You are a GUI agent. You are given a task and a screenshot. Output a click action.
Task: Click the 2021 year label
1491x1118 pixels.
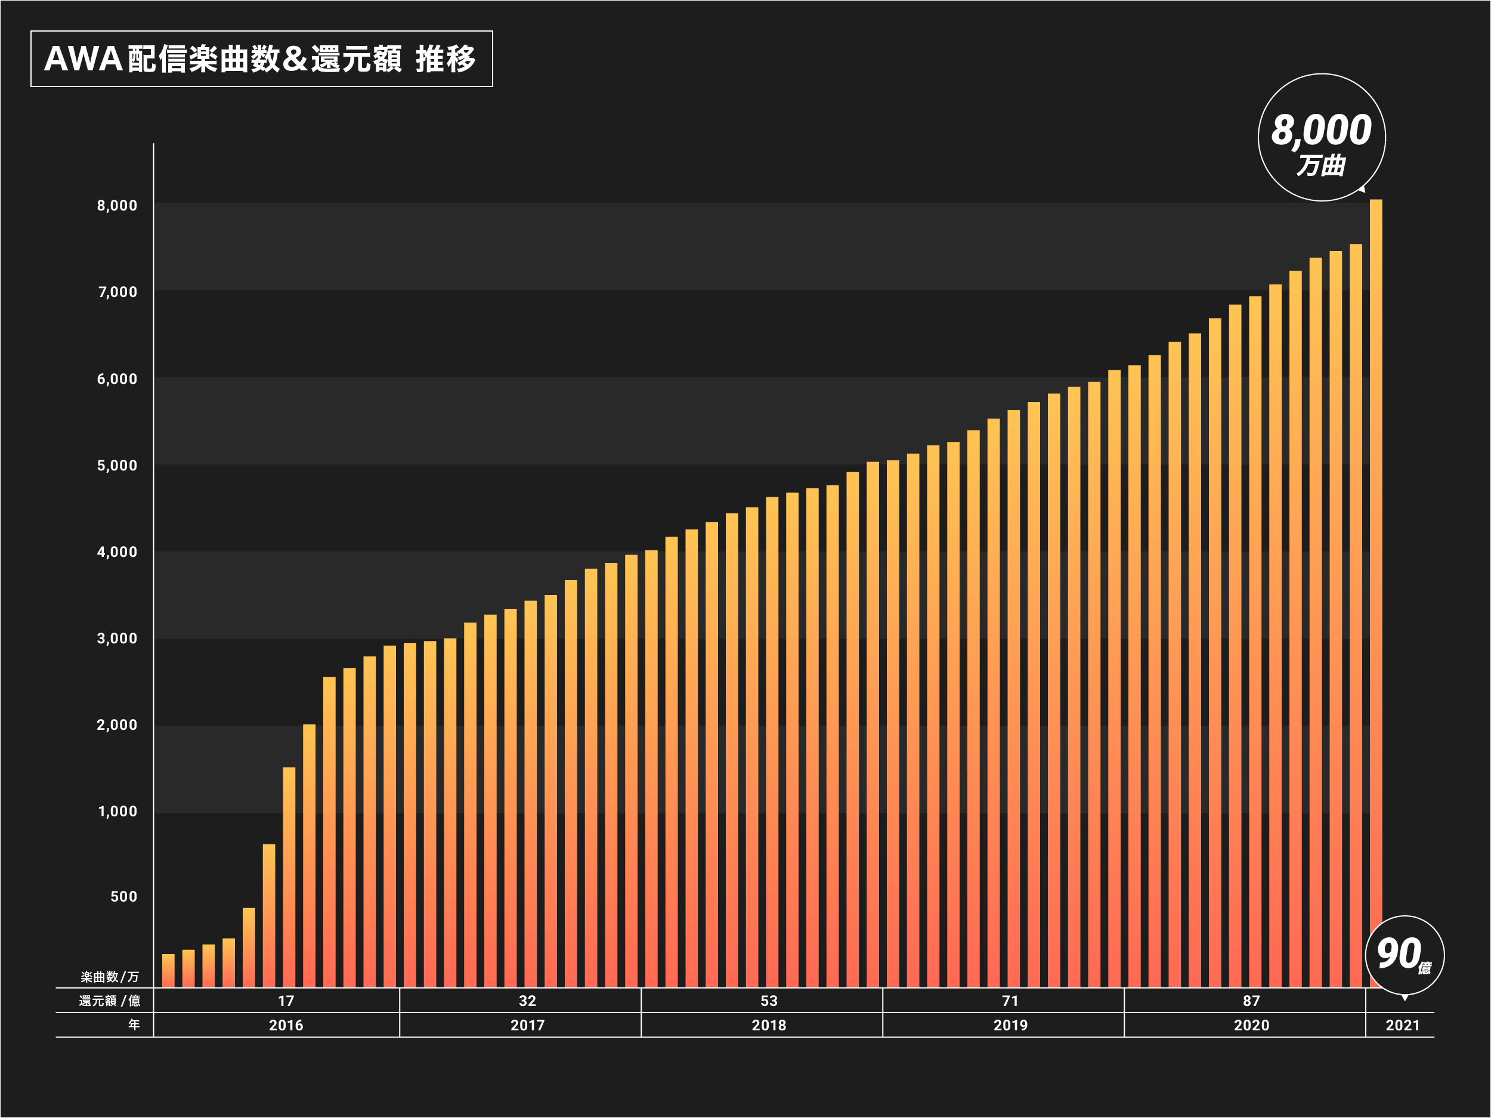(1402, 1026)
